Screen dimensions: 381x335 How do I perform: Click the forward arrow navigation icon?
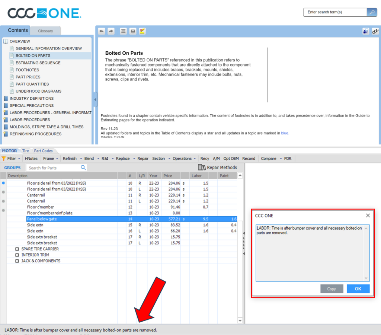point(111,31)
